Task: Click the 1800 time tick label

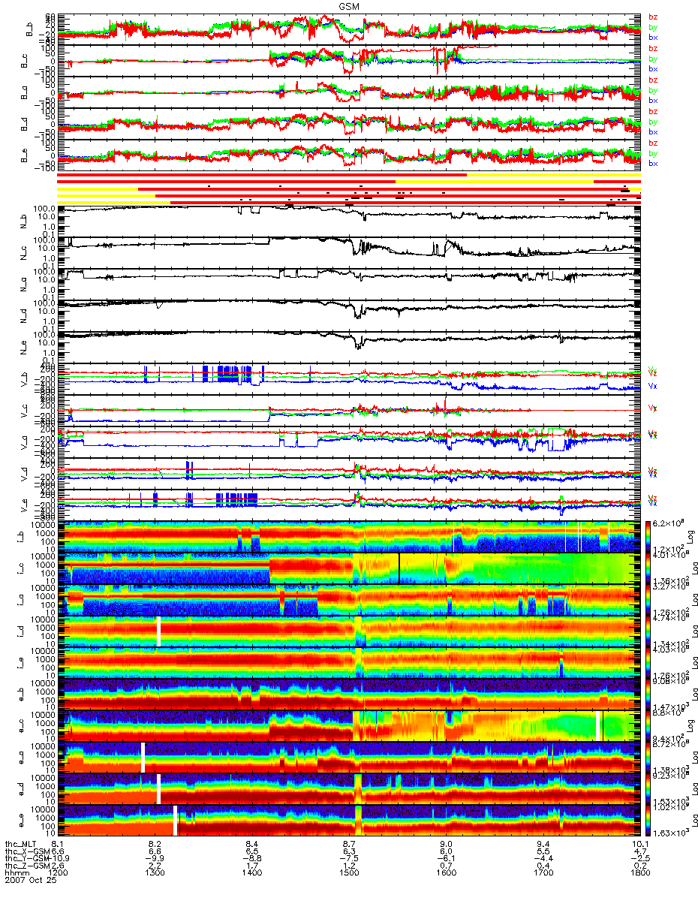Action: 639,872
